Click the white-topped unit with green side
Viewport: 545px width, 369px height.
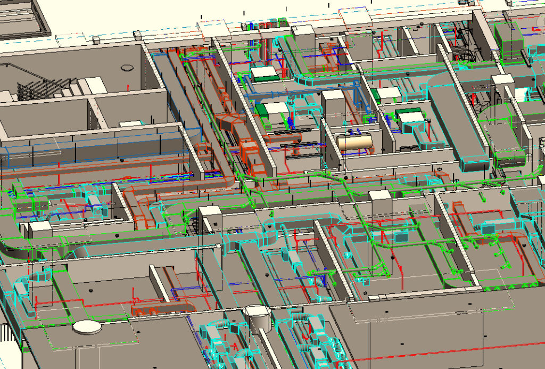[x=265, y=74]
